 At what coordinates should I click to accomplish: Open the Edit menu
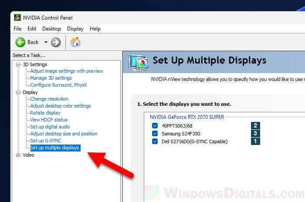32,29
